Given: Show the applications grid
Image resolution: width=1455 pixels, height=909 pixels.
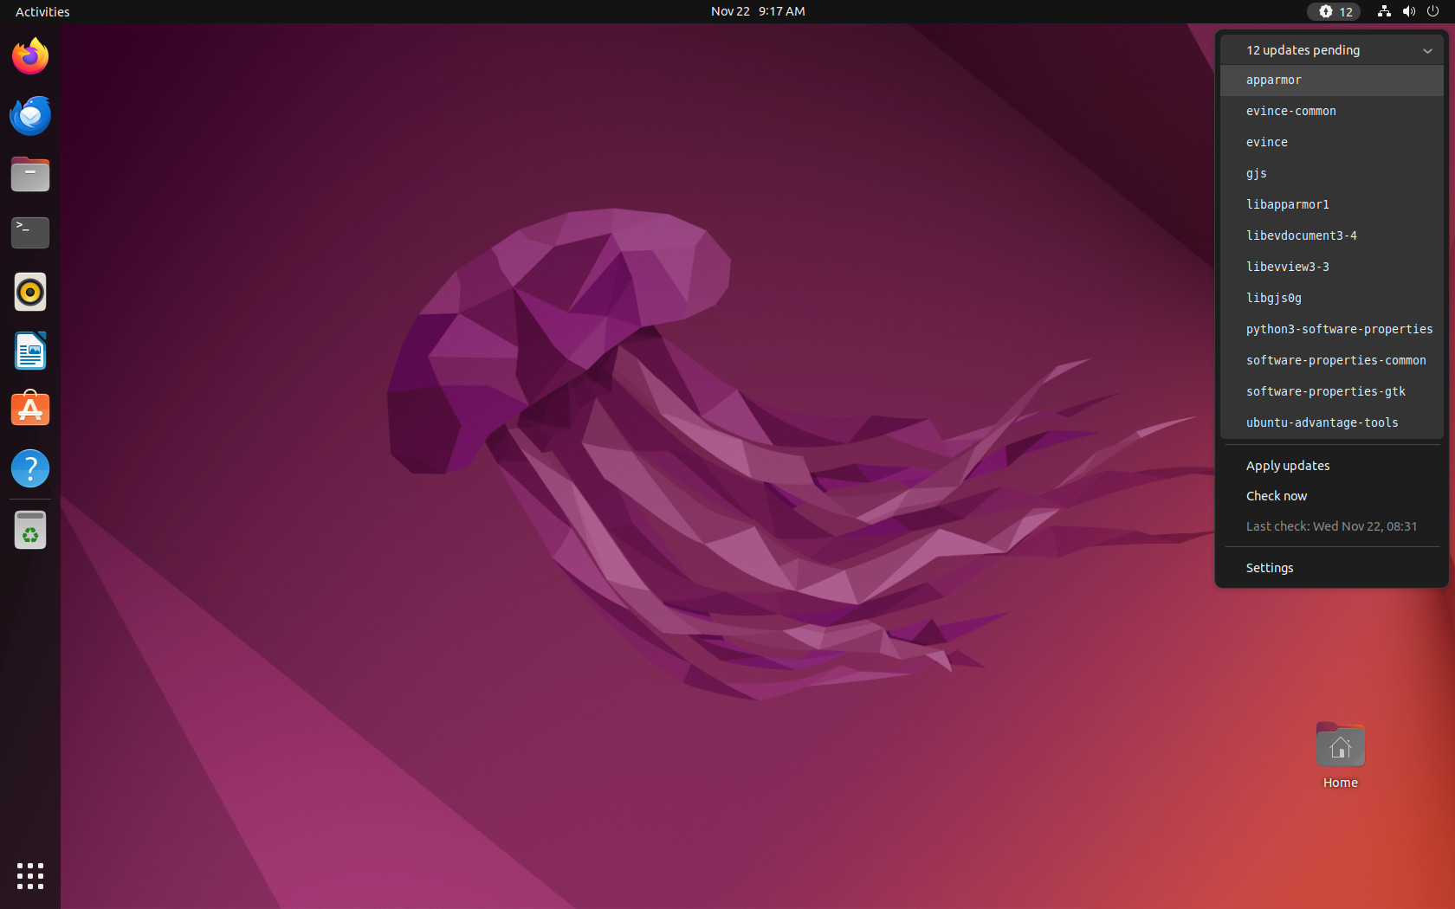Looking at the screenshot, I should pyautogui.click(x=30, y=875).
